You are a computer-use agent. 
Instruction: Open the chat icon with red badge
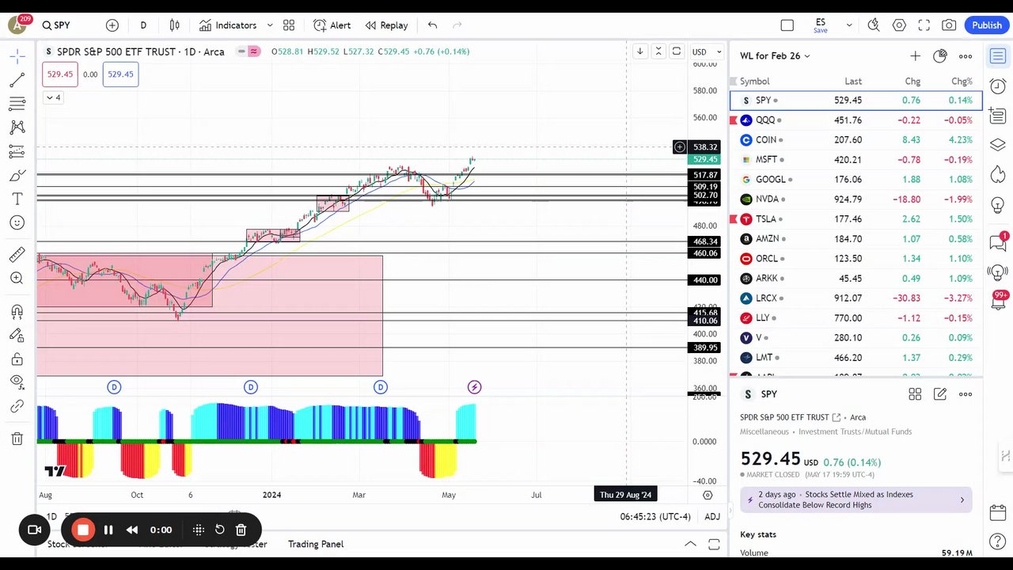(998, 241)
